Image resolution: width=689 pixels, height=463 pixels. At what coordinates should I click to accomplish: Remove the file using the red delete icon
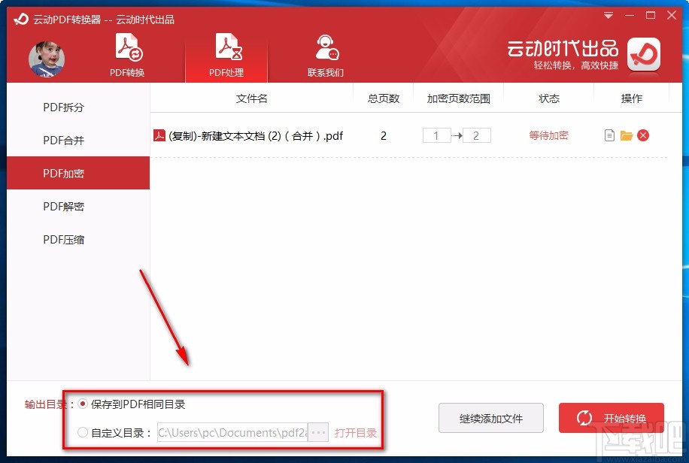tap(644, 135)
